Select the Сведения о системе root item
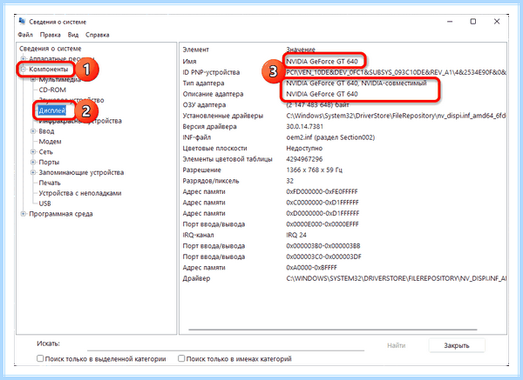 [x=51, y=49]
